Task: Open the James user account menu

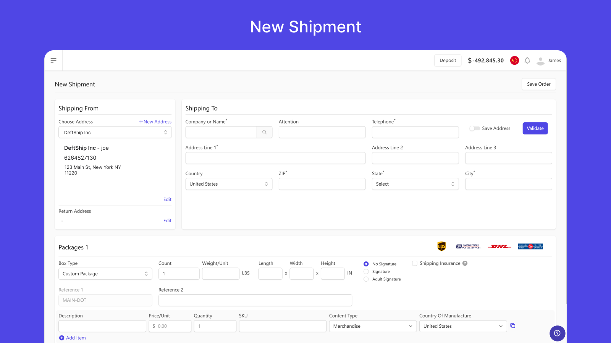Action: [x=549, y=60]
